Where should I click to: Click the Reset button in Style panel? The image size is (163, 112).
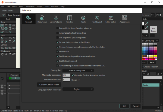click(152, 62)
